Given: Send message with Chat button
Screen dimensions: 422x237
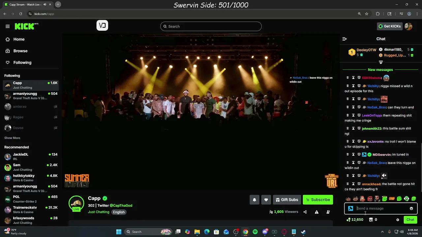Looking at the screenshot, I should (410, 220).
